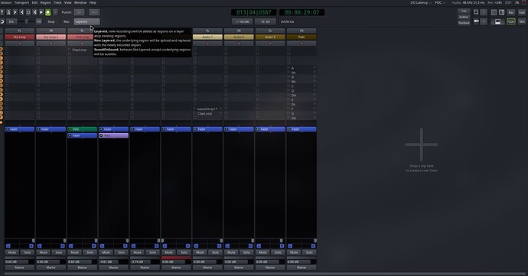Open the Region menu
Screen dimensions: 528x276
click(x=45, y=2)
